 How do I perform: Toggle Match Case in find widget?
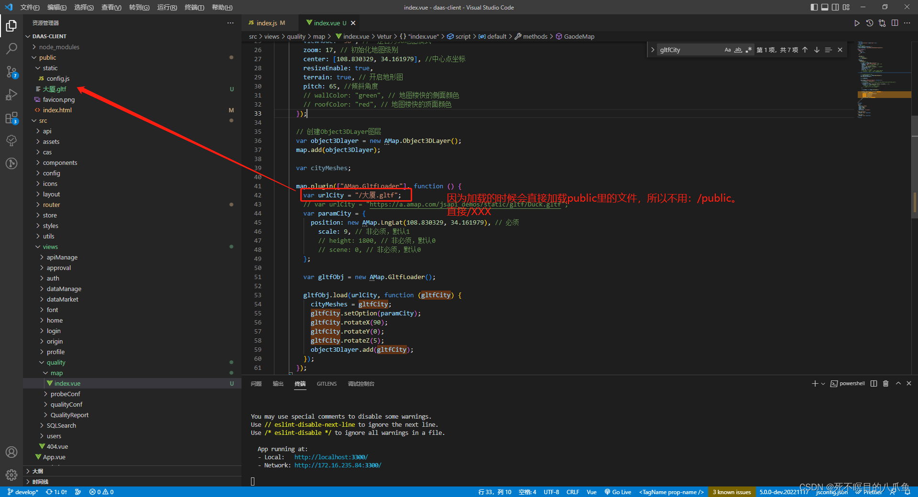(728, 50)
